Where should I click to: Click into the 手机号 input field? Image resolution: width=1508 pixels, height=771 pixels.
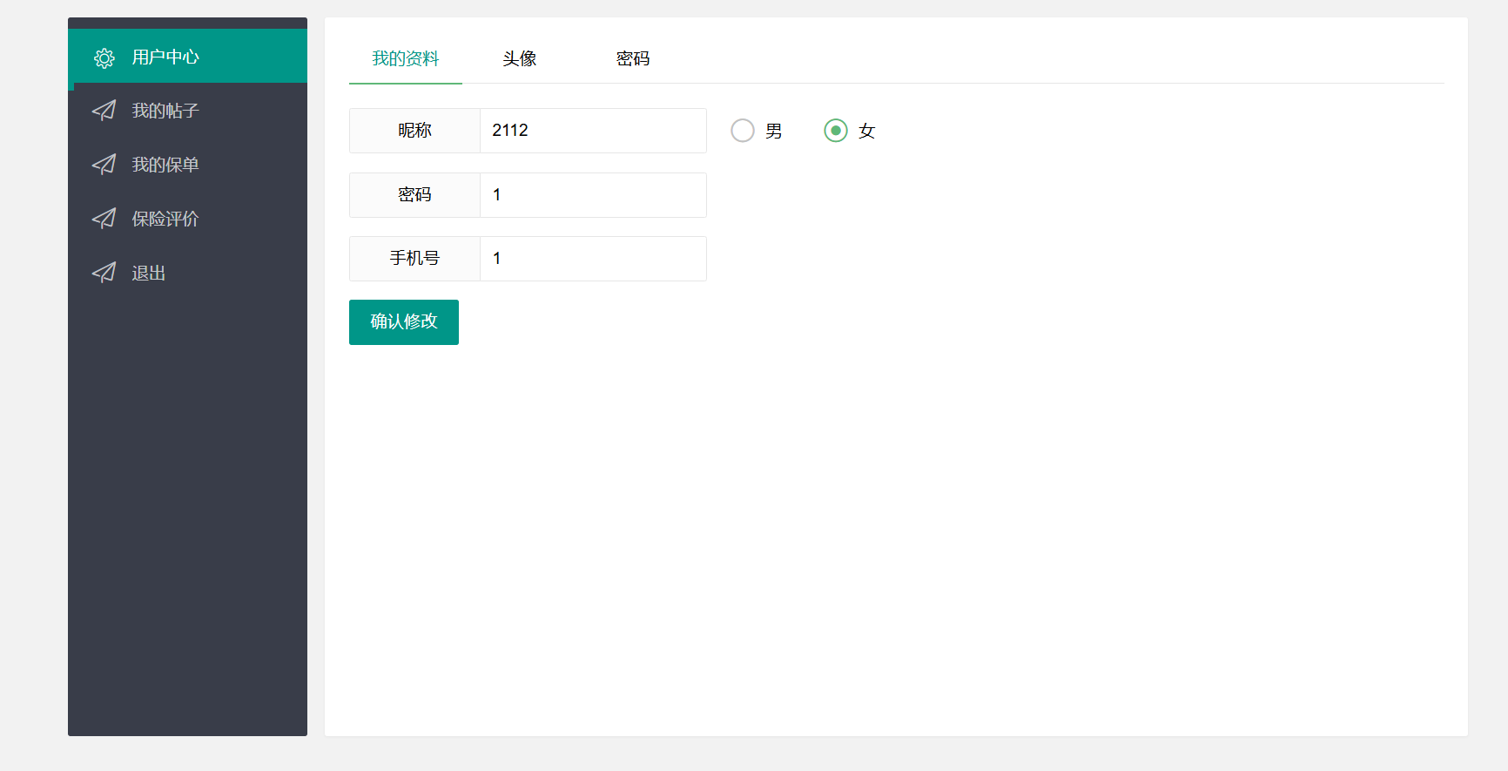click(593, 259)
